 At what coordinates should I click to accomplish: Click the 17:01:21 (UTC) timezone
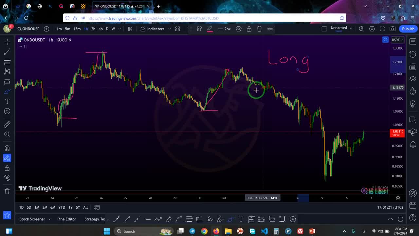tap(390, 207)
